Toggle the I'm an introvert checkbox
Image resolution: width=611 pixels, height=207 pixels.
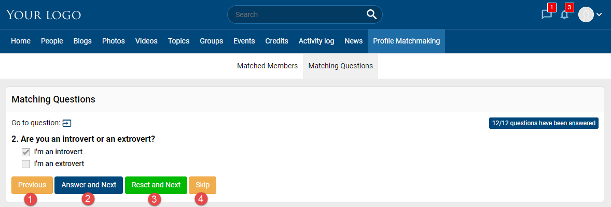tap(26, 152)
